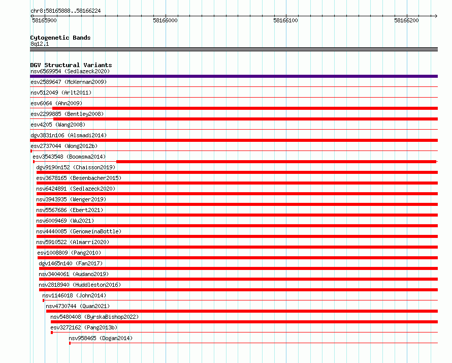
Task: Click the nsv6569954 (Sedlazeck2020) variant label
Action: point(70,71)
